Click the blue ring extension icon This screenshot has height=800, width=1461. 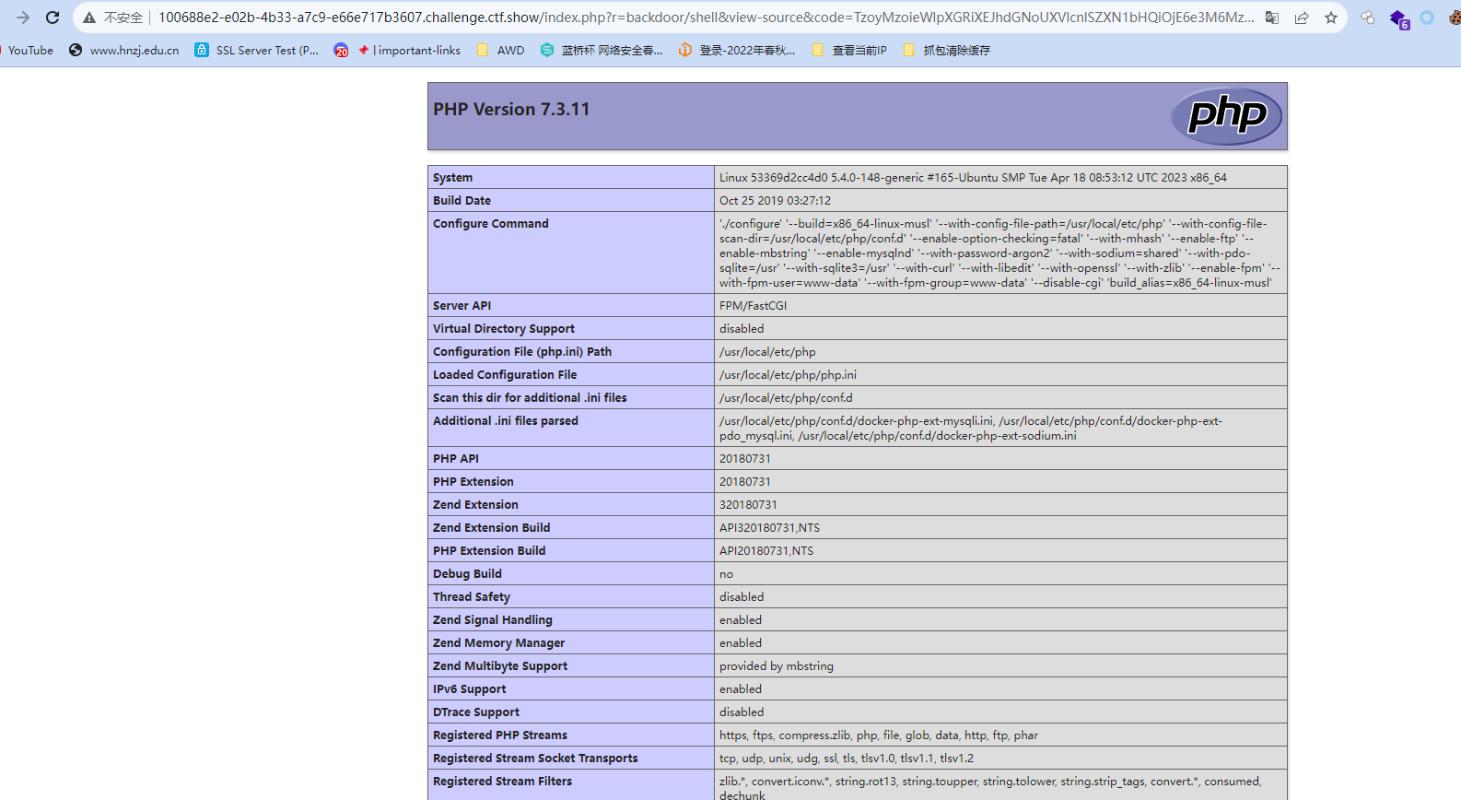[1427, 18]
